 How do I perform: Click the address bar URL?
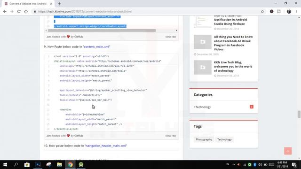(x=85, y=11)
